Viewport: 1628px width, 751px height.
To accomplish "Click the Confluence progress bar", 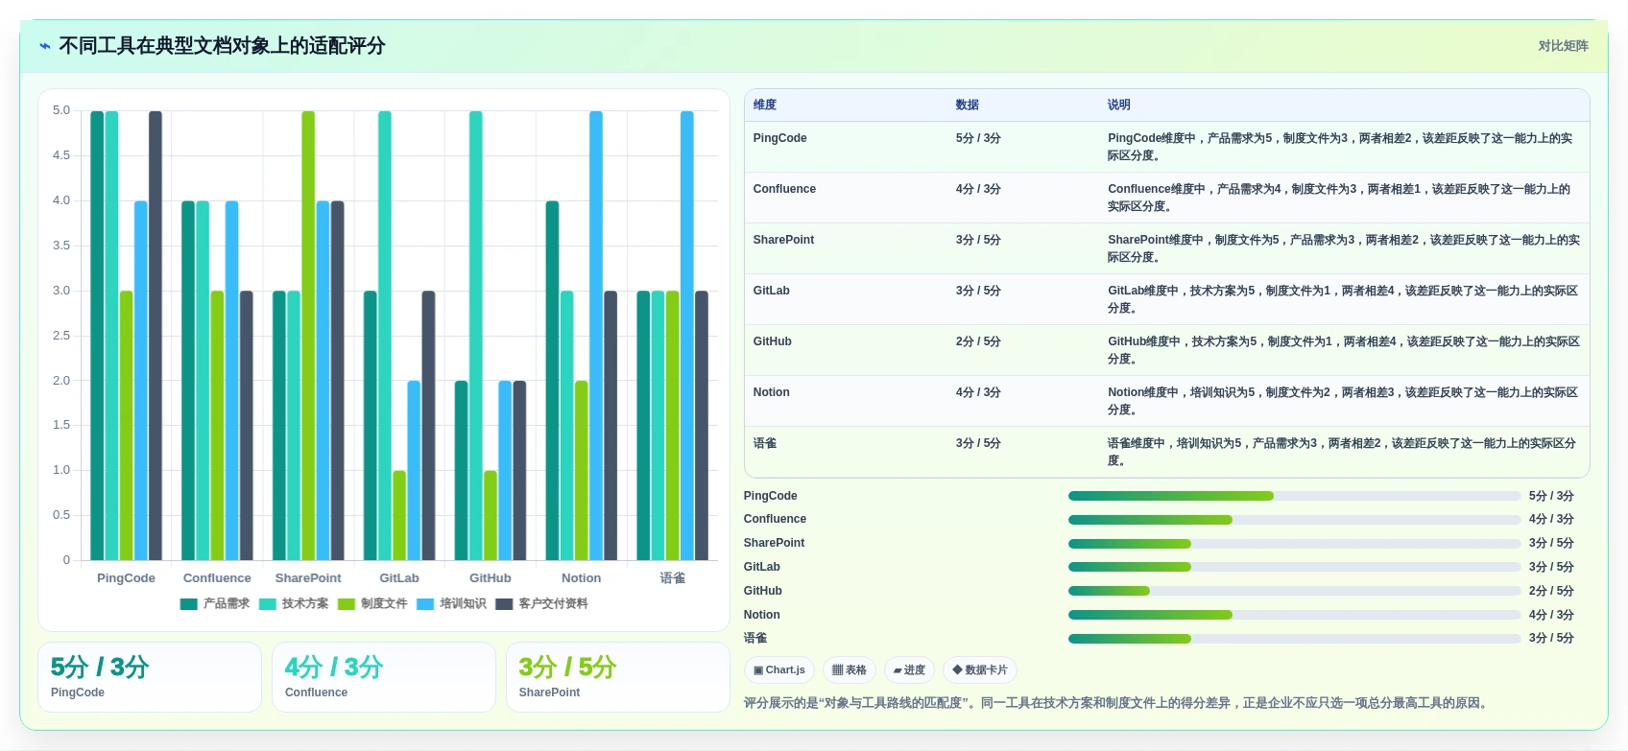I will pyautogui.click(x=1294, y=520).
